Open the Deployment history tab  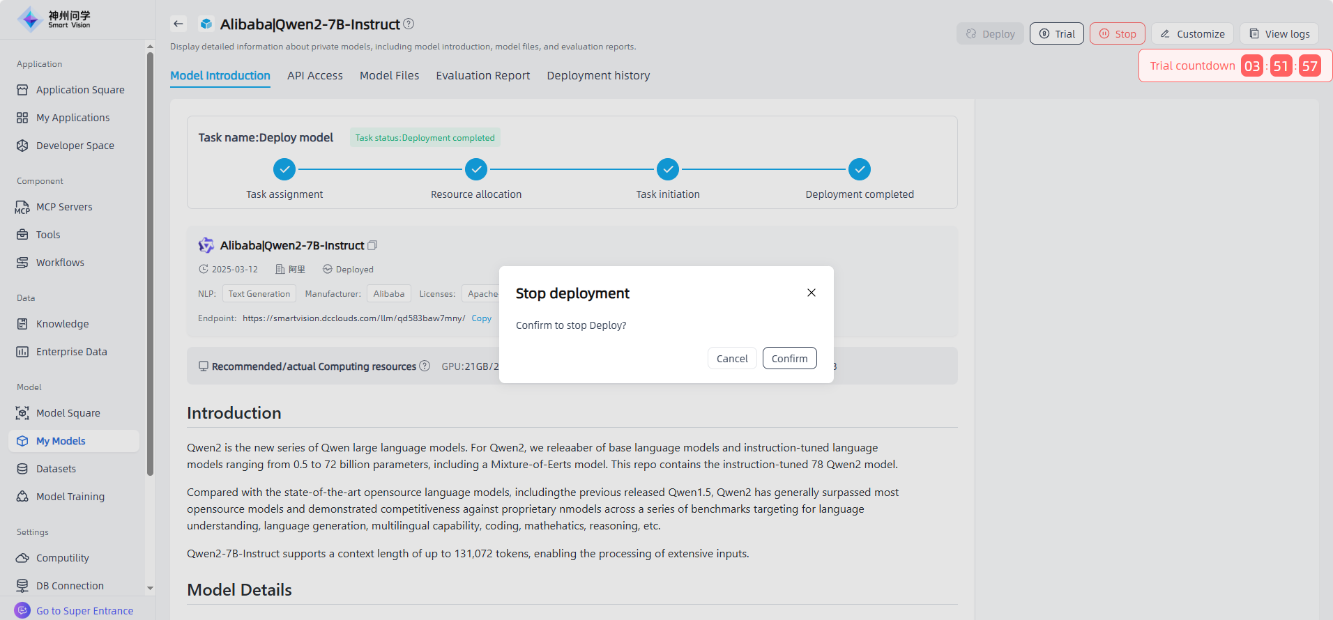[x=598, y=75]
